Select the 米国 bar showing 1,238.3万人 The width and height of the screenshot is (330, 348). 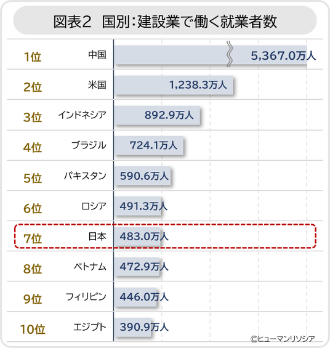coord(174,85)
